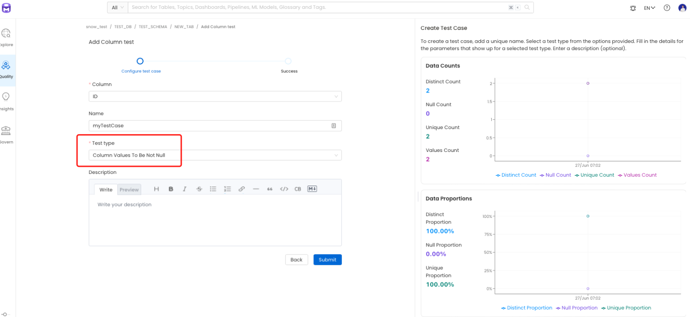
Task: Switch to the Preview tab
Action: pyautogui.click(x=129, y=189)
